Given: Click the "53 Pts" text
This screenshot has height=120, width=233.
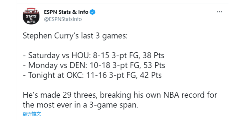Looking at the screenshot, I should point(154,65).
